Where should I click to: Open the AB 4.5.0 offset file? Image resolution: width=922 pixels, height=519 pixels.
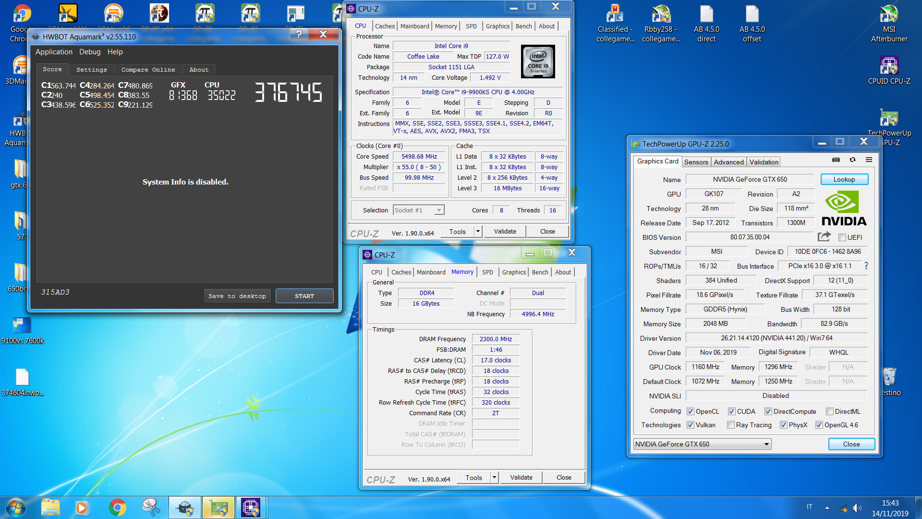pos(752,23)
